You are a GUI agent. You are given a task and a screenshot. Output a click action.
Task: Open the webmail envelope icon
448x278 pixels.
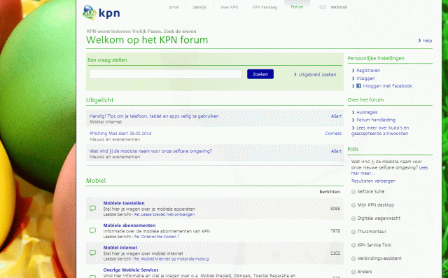322,7
